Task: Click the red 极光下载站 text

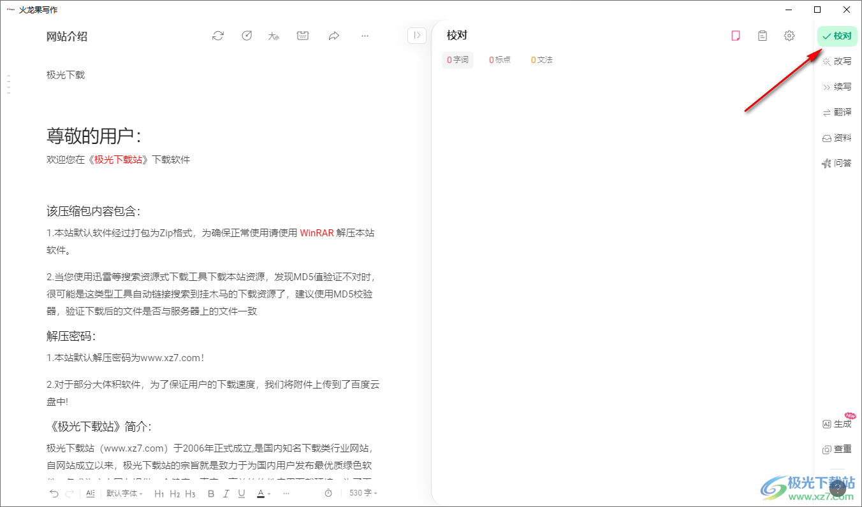Action: [x=119, y=160]
